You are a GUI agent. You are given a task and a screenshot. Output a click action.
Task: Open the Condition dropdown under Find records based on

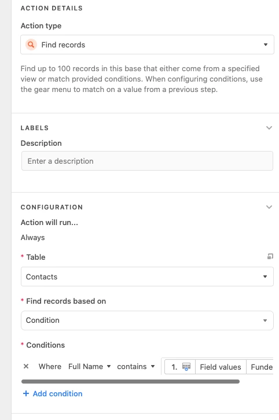pos(147,320)
